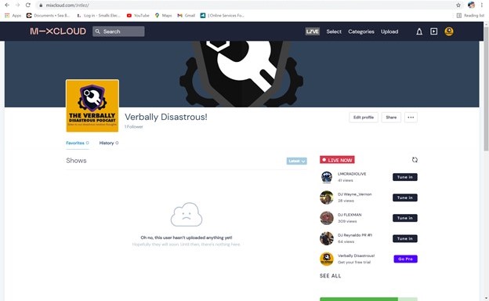The height and width of the screenshot is (301, 489).
Task: Click the Mixcloud search field
Action: (x=118, y=31)
